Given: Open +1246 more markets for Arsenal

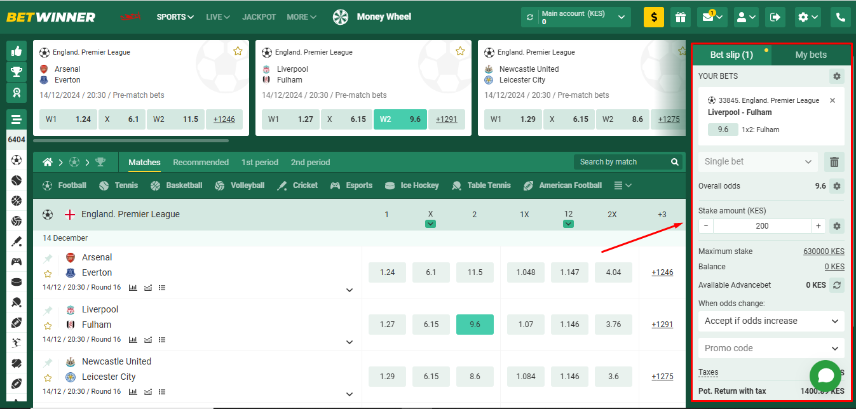Looking at the screenshot, I should [x=662, y=272].
